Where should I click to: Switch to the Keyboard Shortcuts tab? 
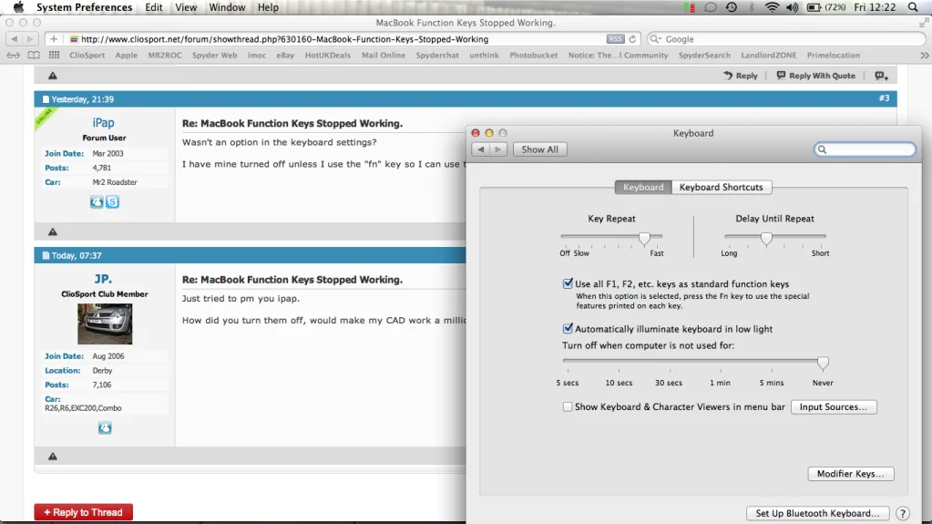pos(721,187)
